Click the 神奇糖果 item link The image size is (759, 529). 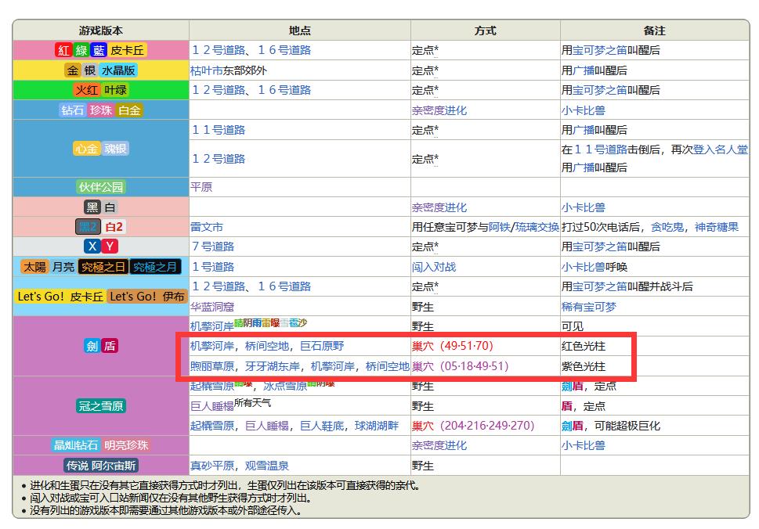click(717, 227)
